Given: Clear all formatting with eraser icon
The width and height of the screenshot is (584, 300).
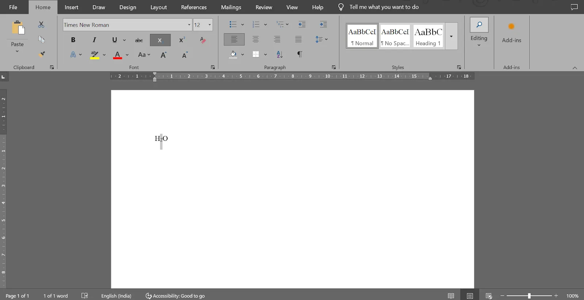Looking at the screenshot, I should tap(203, 40).
